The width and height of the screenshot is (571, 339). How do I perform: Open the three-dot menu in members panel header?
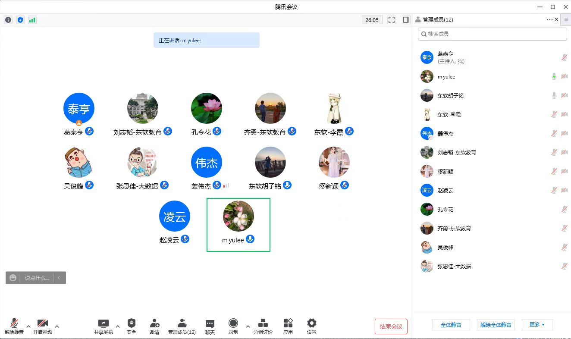click(549, 19)
